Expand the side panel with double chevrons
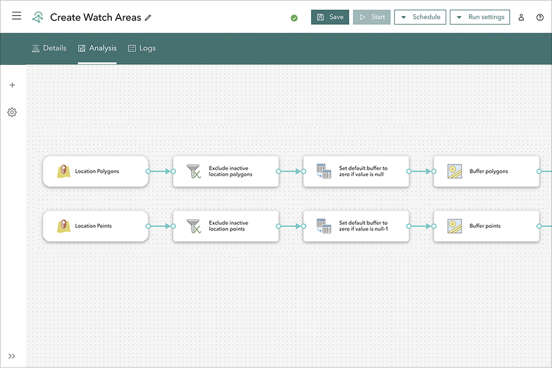 point(12,356)
